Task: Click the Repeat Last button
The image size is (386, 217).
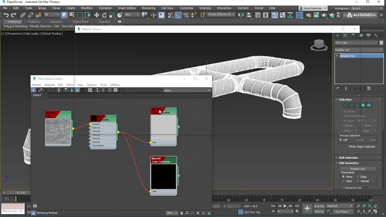Action: point(358,169)
